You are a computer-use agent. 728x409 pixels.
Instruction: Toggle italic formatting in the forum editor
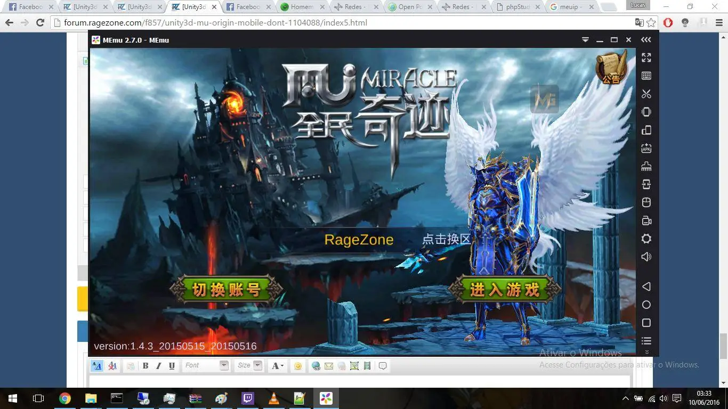click(158, 366)
